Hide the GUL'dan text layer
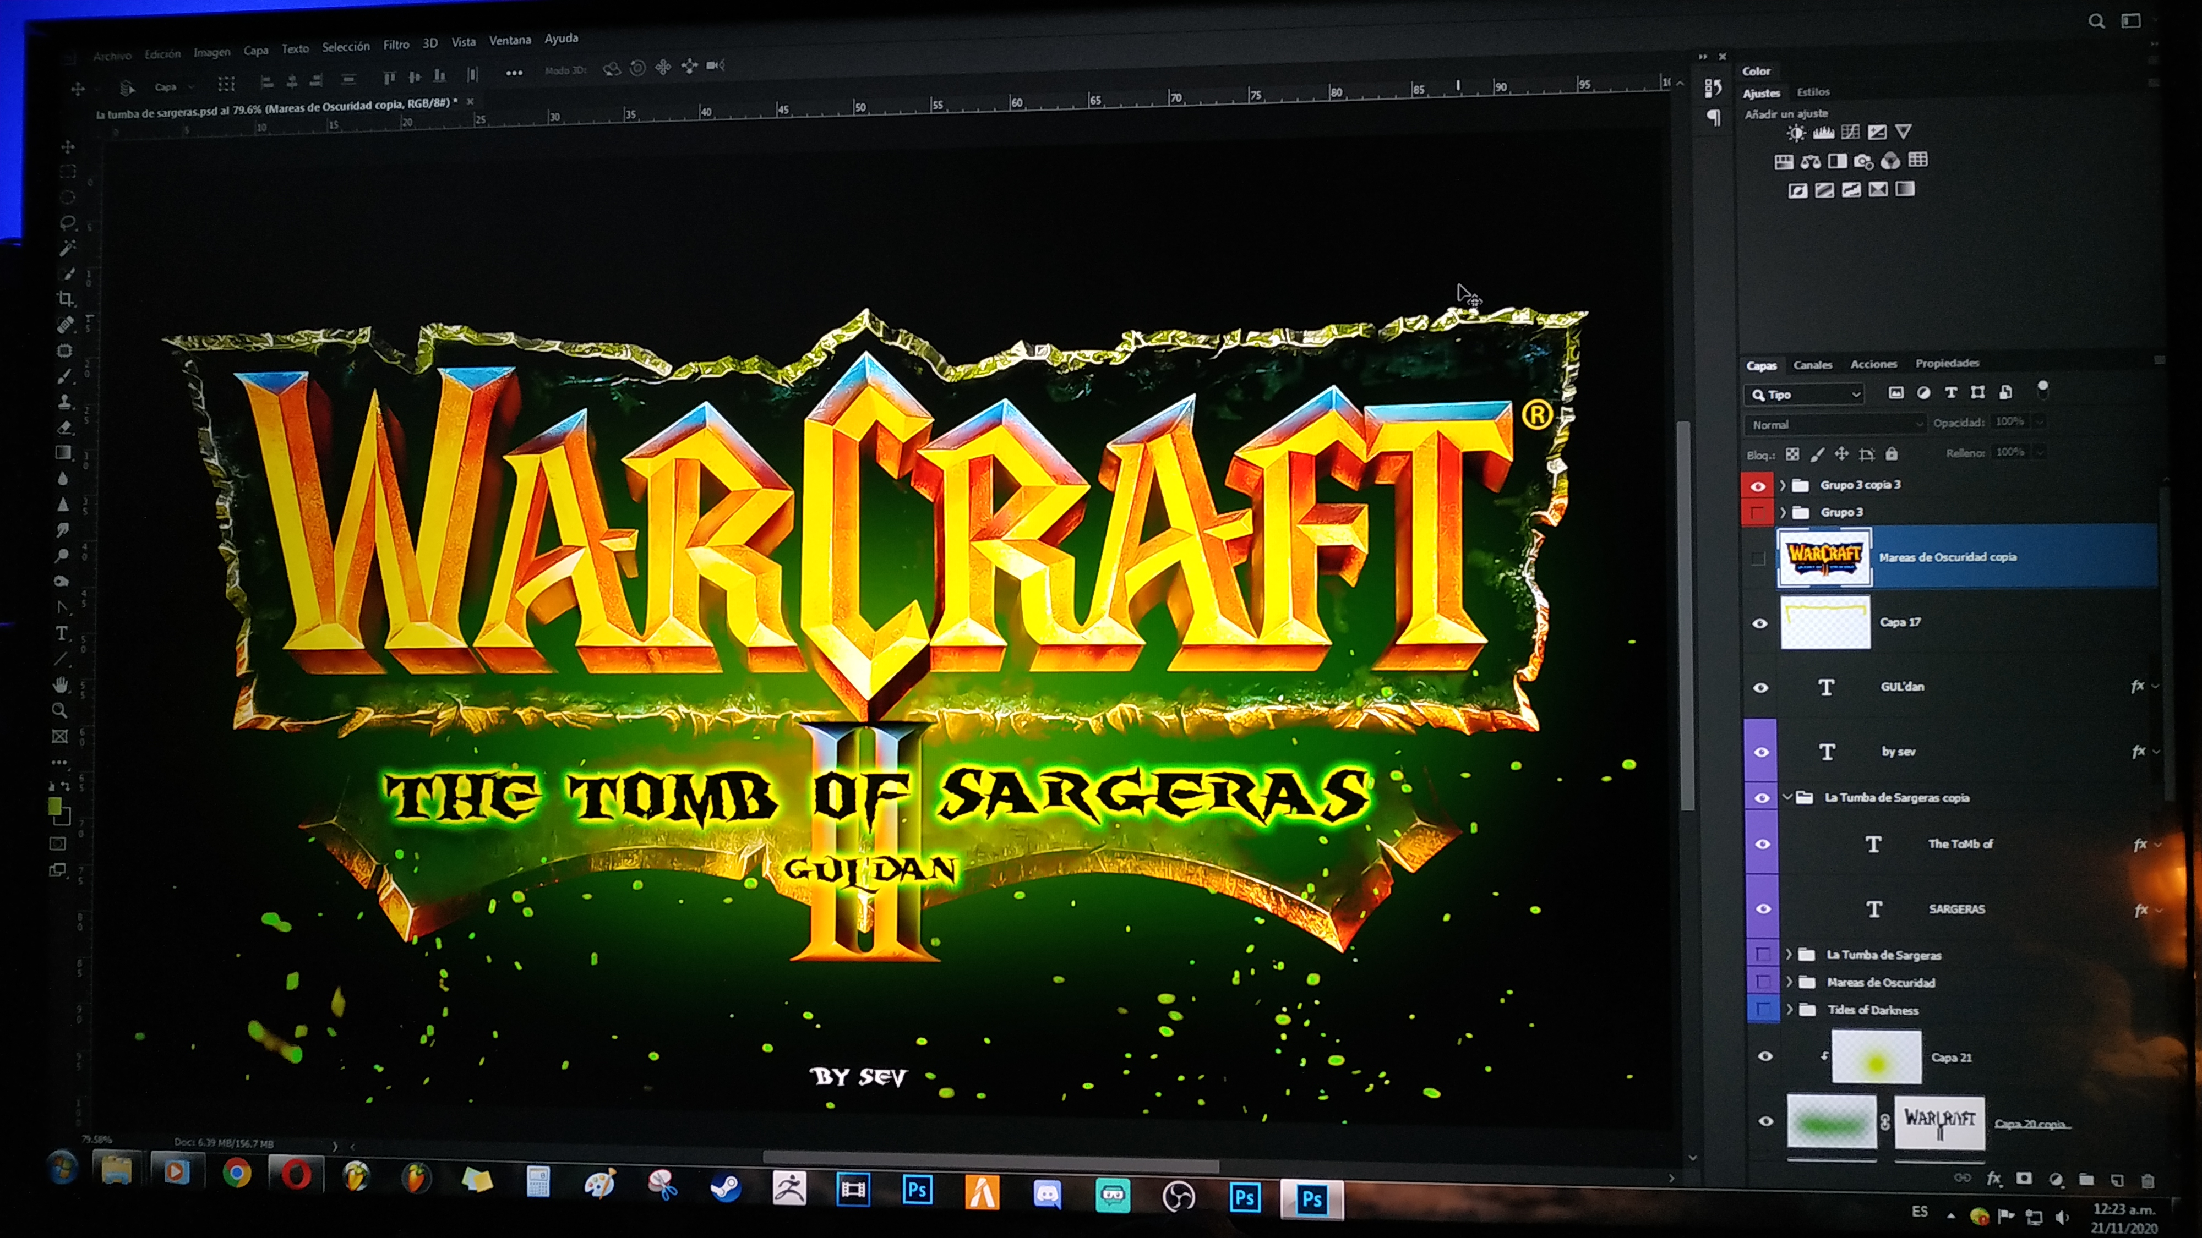Screen dimensions: 2202x1238 pos(1761,688)
